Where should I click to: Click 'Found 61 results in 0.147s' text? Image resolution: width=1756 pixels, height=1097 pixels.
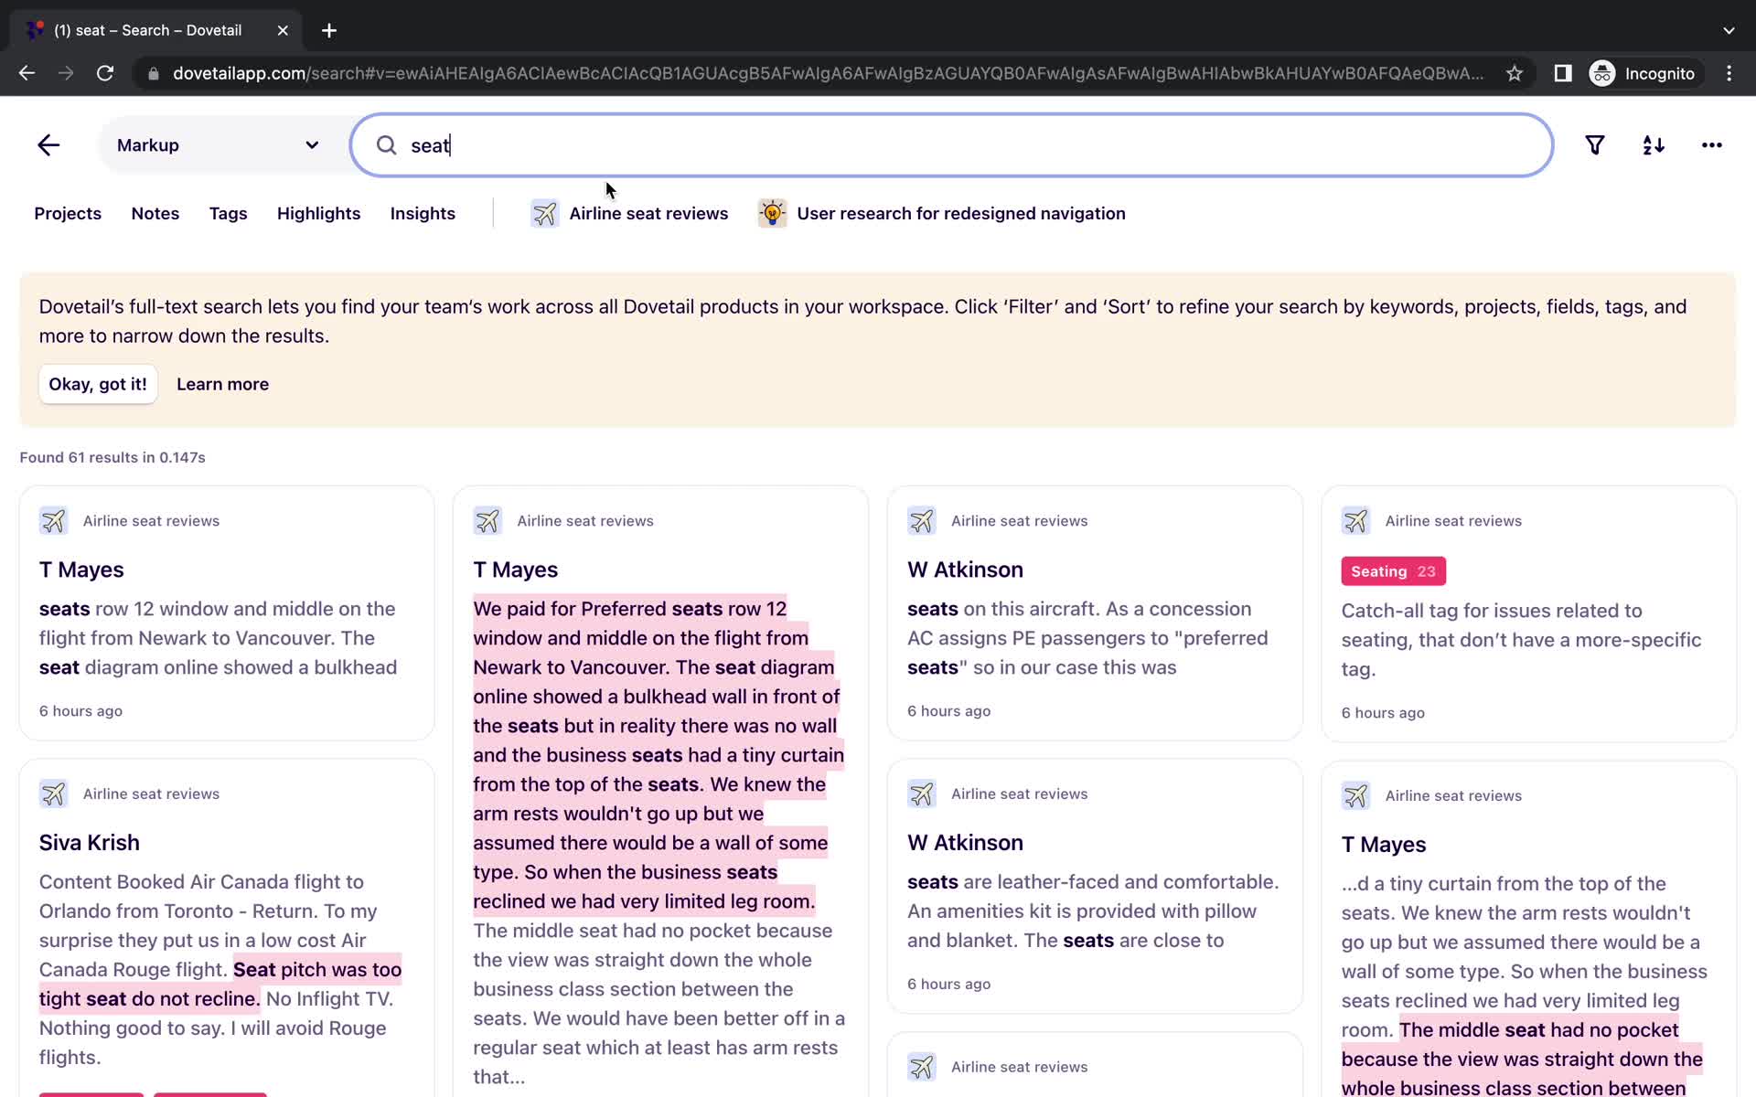pyautogui.click(x=112, y=457)
